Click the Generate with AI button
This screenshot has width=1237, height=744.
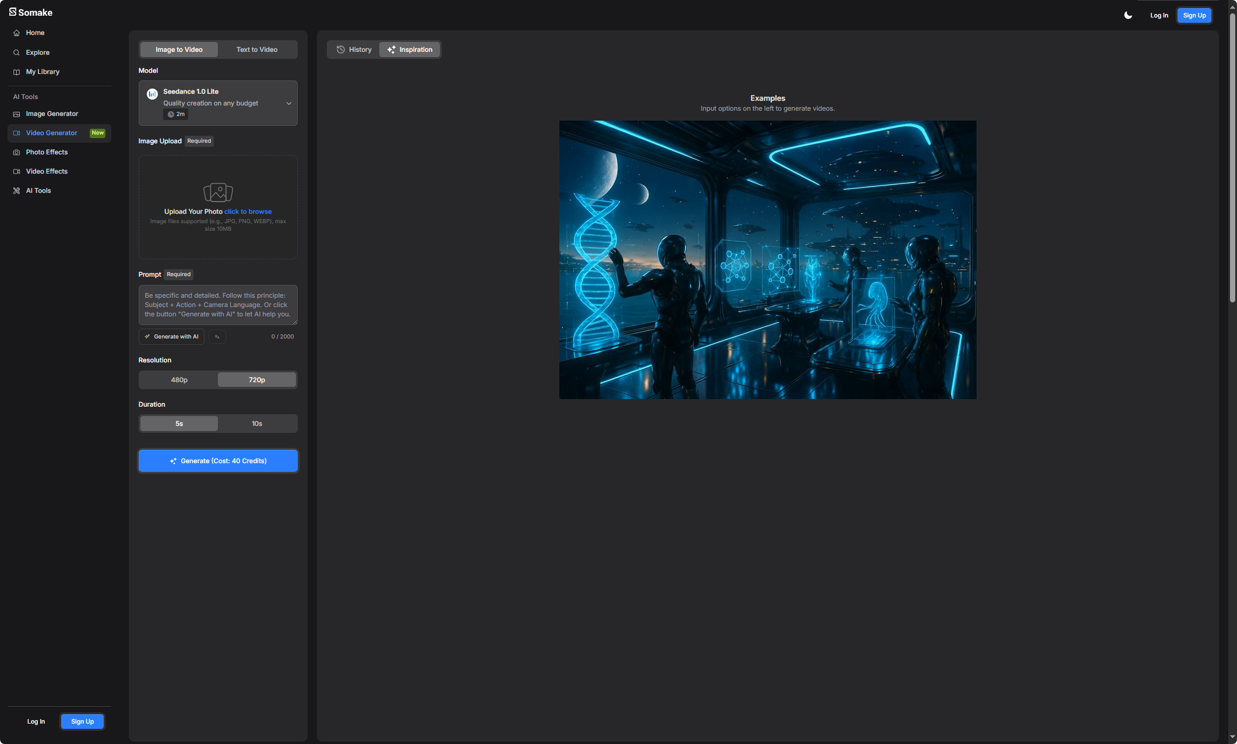click(172, 337)
